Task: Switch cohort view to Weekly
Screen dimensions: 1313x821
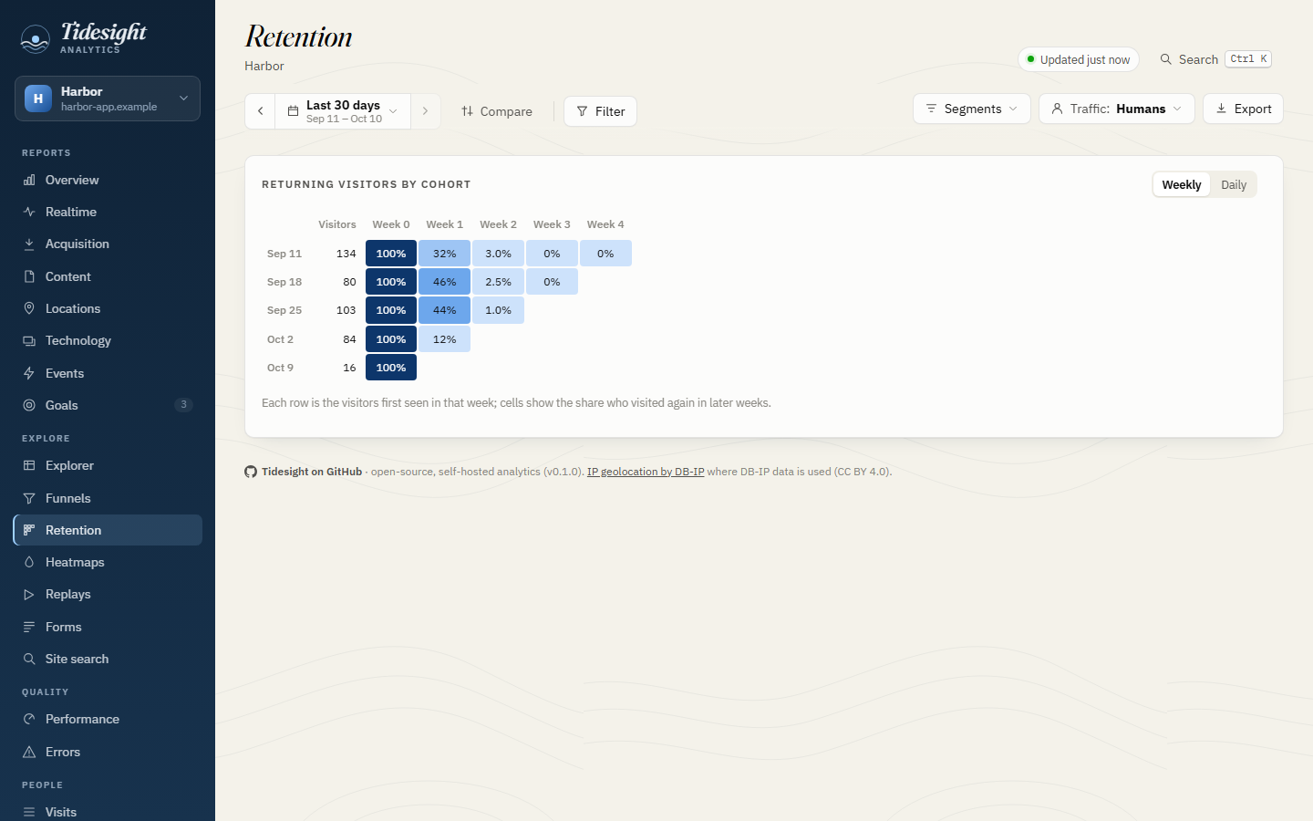Action: pyautogui.click(x=1182, y=184)
